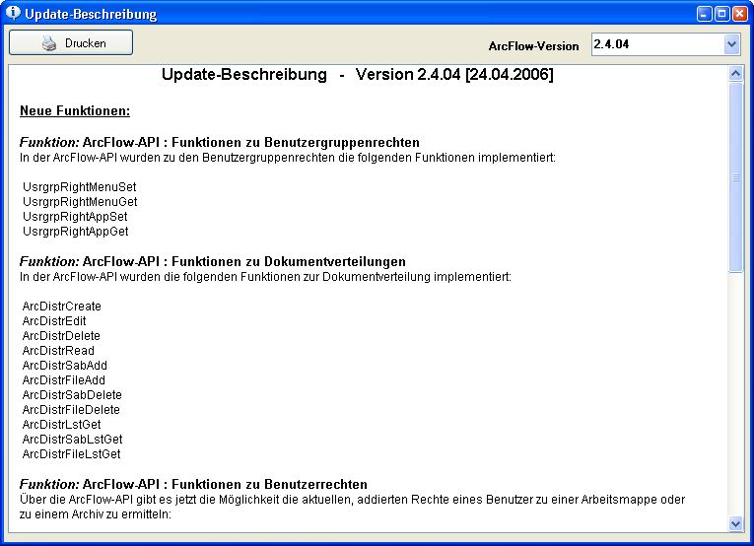
Task: Click the text 'ArcDistrFileDelete'
Action: (x=71, y=410)
